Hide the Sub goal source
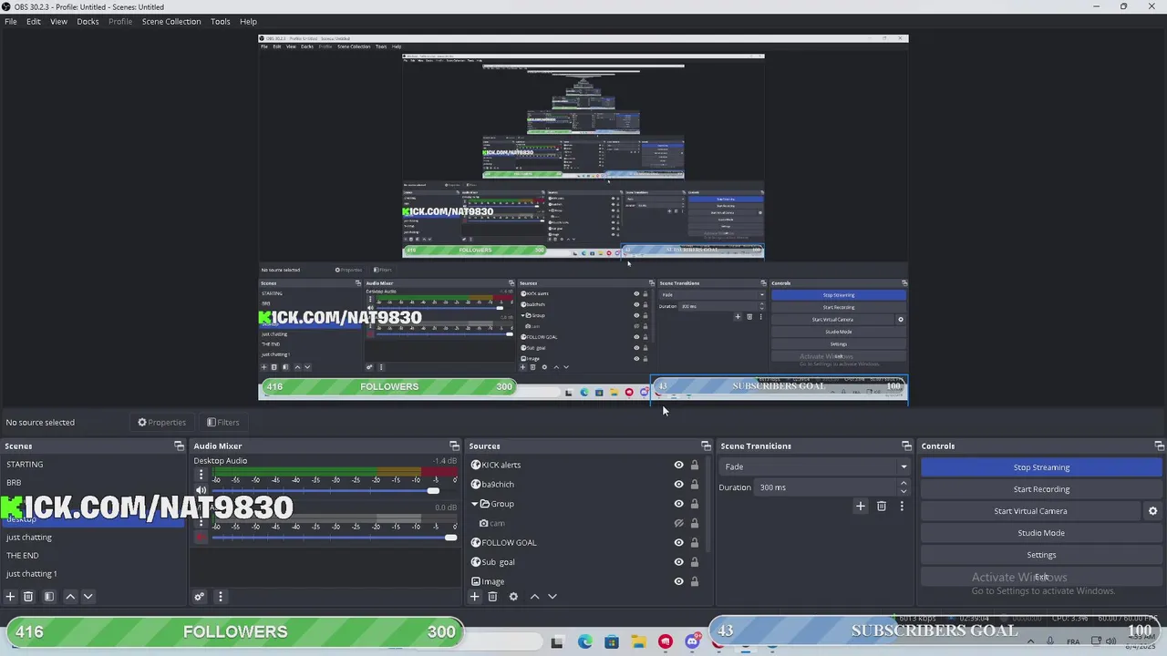This screenshot has width=1167, height=656. tap(678, 562)
